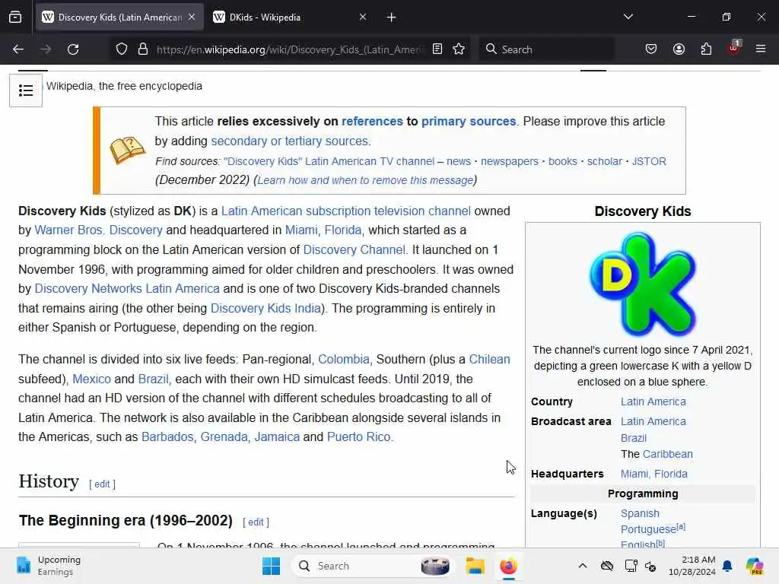Open the 'Grenada' link
779x584 pixels.
click(x=224, y=437)
